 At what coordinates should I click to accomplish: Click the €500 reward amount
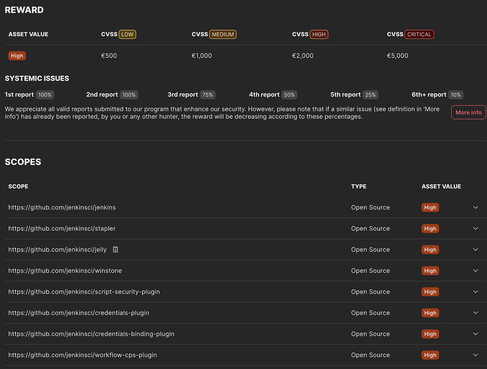pyautogui.click(x=109, y=56)
